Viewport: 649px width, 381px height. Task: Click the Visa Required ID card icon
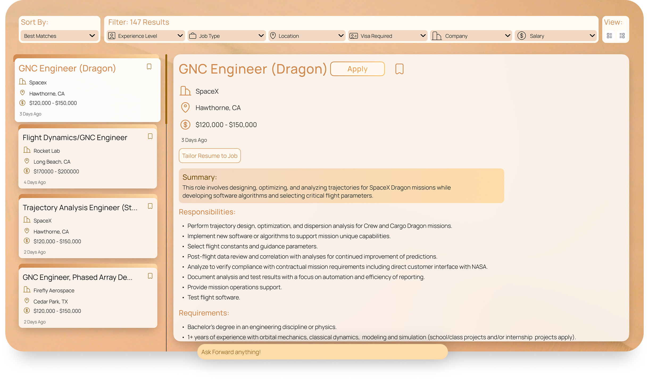pos(353,36)
